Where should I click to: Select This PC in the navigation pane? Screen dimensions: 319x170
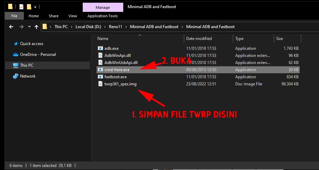coord(27,65)
